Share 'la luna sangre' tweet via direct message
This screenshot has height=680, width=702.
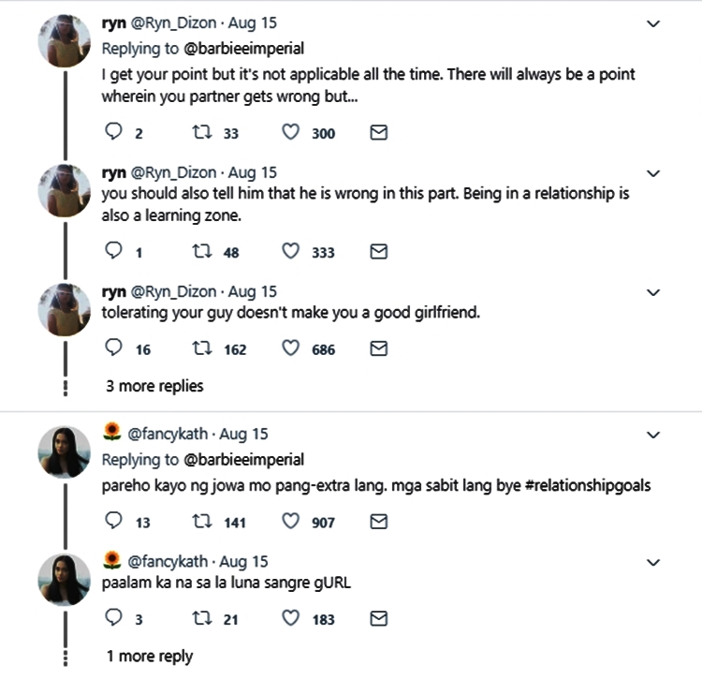[x=378, y=618]
